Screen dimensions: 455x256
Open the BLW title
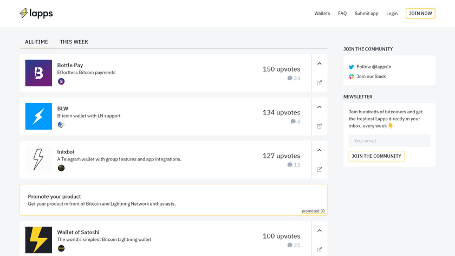click(63, 108)
